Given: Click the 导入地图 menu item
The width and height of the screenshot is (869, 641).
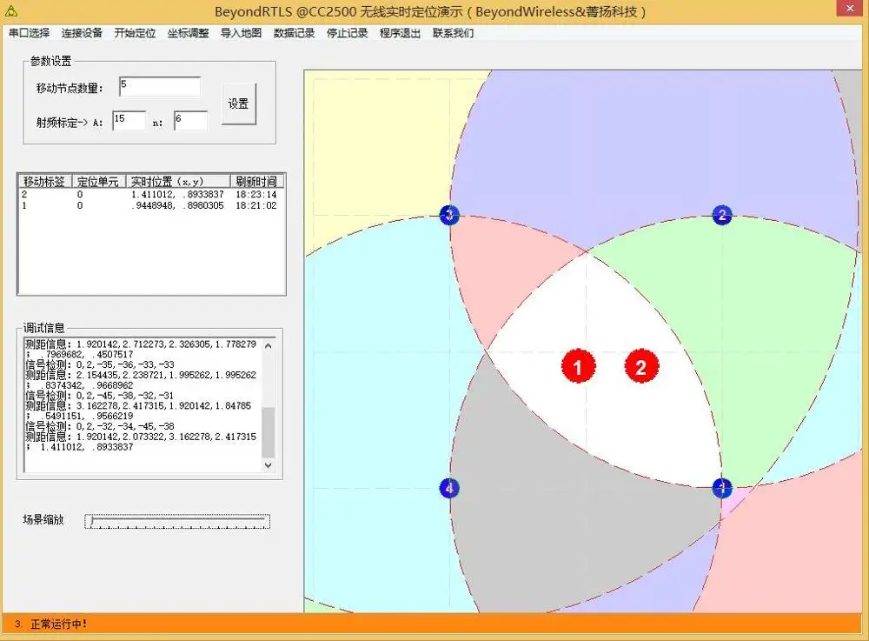Looking at the screenshot, I should pyautogui.click(x=241, y=33).
